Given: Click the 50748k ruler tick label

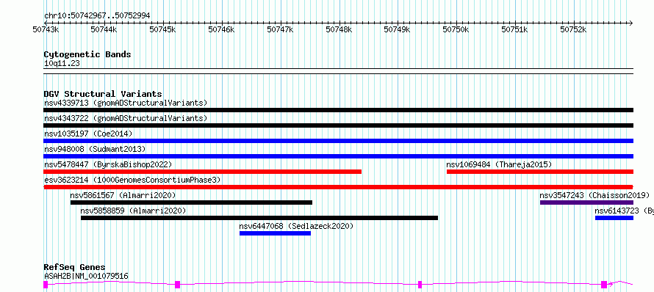Looking at the screenshot, I should coord(339,29).
